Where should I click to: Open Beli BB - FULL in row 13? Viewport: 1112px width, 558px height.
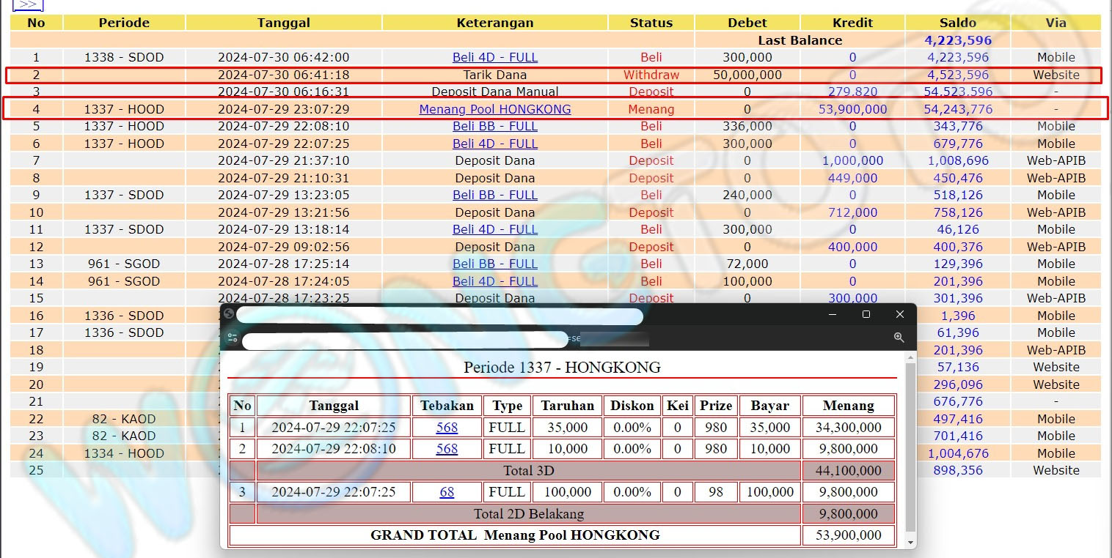click(x=494, y=264)
